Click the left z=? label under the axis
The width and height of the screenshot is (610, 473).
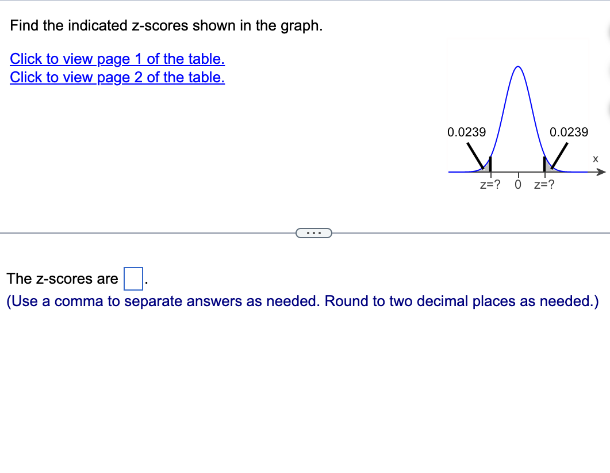click(489, 185)
